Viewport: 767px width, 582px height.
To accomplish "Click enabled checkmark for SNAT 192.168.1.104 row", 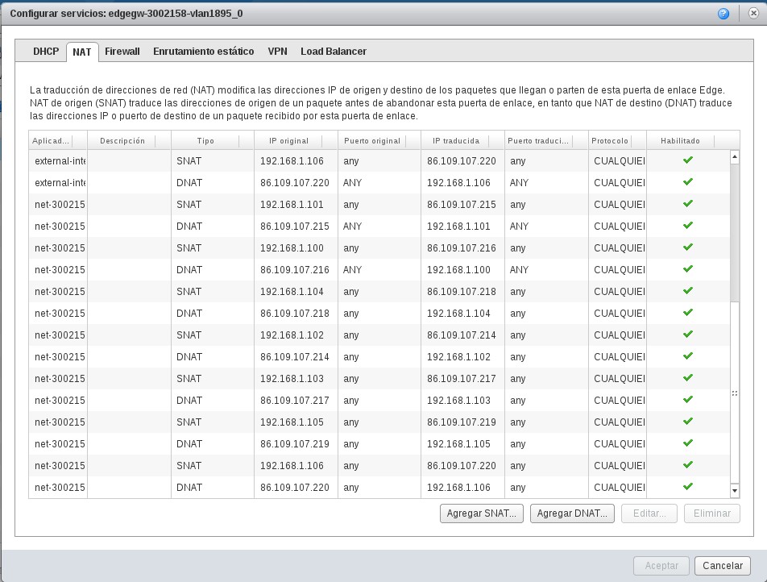I will (x=687, y=291).
